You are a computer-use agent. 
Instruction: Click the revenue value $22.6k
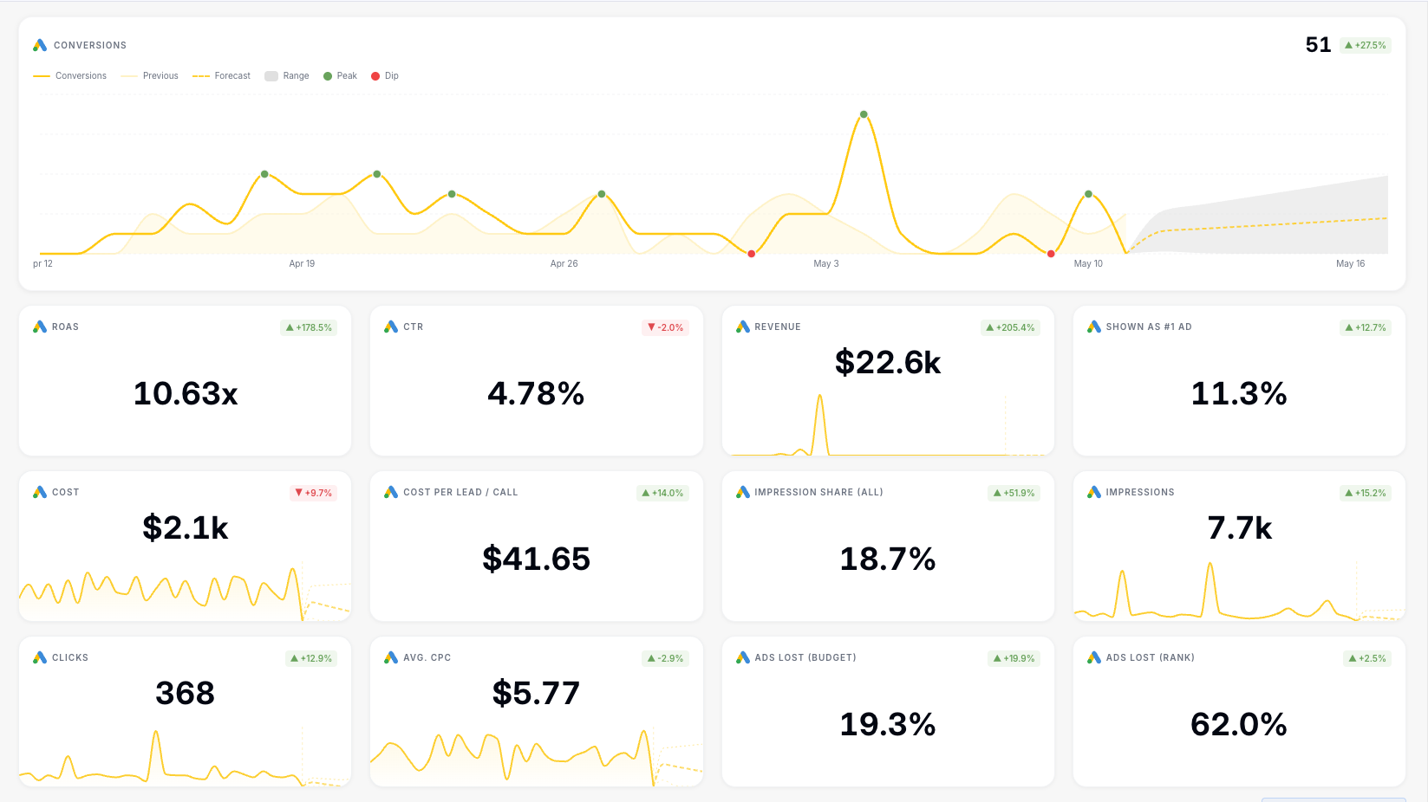(888, 362)
